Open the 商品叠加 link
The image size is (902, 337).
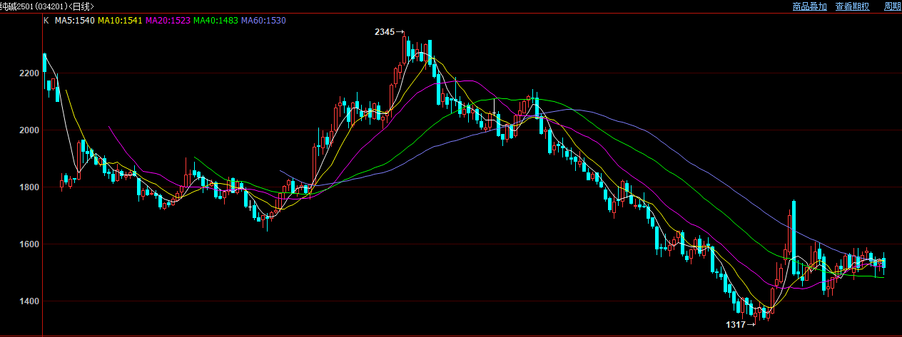pyautogui.click(x=809, y=6)
